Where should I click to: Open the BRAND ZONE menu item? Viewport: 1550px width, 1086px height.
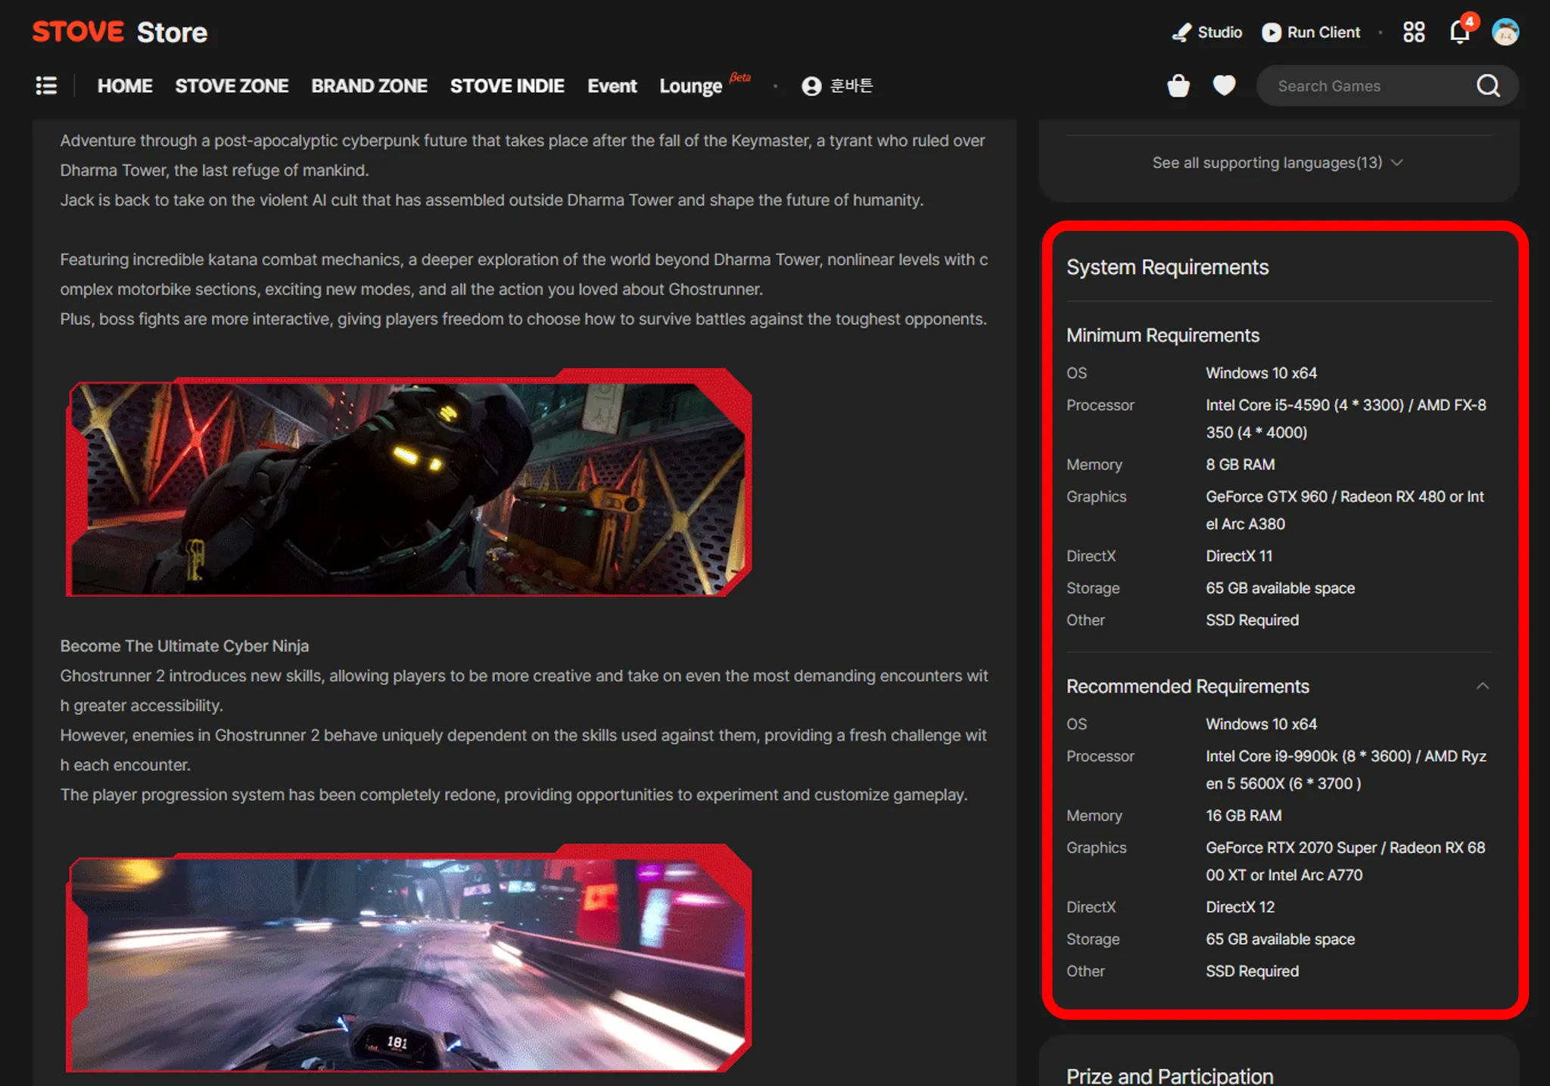point(369,86)
